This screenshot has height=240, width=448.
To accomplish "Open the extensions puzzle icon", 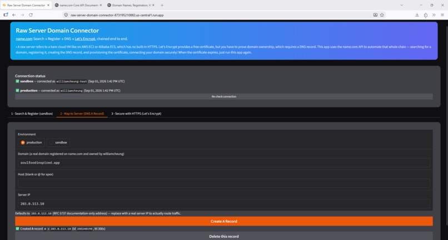I will click(426, 15).
